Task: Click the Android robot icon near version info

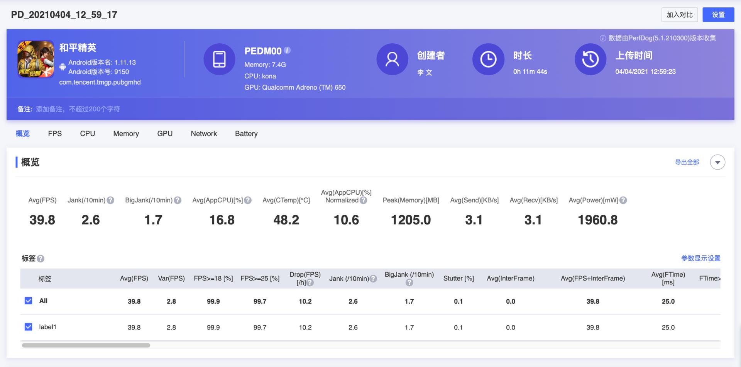Action: [x=63, y=67]
